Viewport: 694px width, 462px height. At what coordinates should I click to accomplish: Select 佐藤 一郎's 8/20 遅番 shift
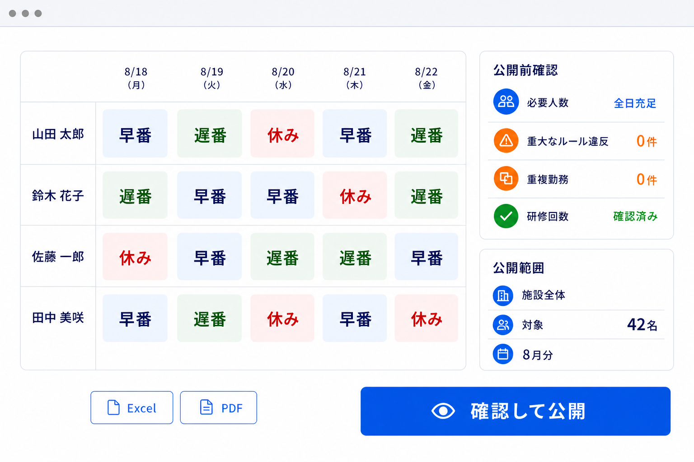[x=282, y=257]
